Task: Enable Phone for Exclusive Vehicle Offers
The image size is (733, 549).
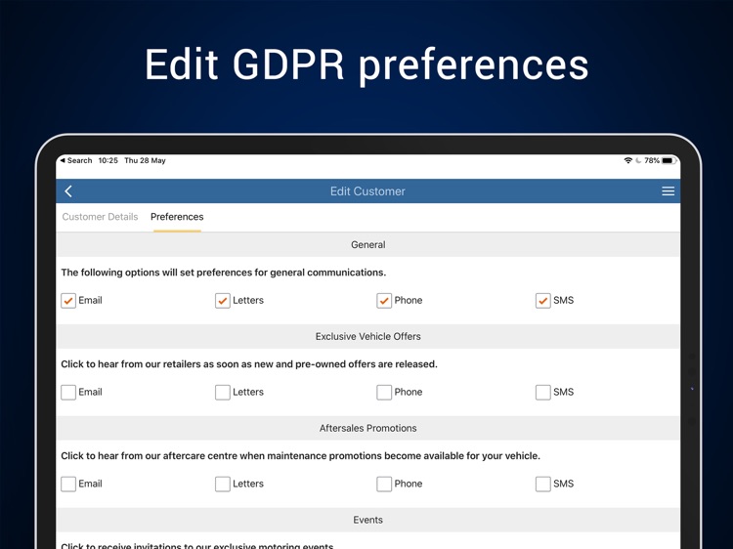Action: coord(384,392)
